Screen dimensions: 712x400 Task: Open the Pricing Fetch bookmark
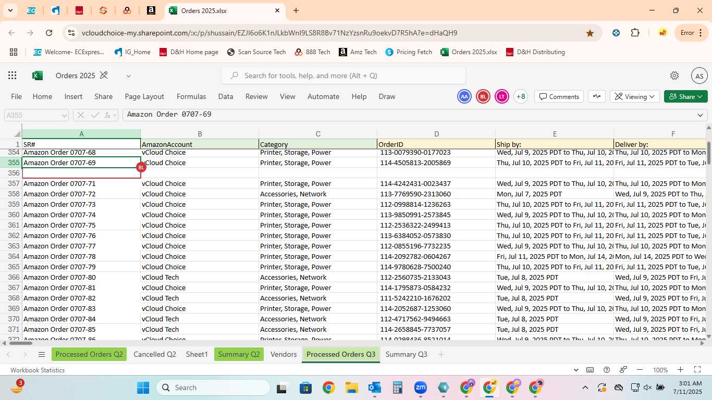click(409, 52)
